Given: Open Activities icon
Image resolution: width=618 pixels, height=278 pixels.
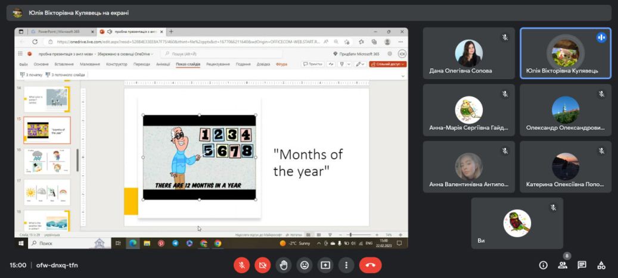Looking at the screenshot, I should pos(601,265).
